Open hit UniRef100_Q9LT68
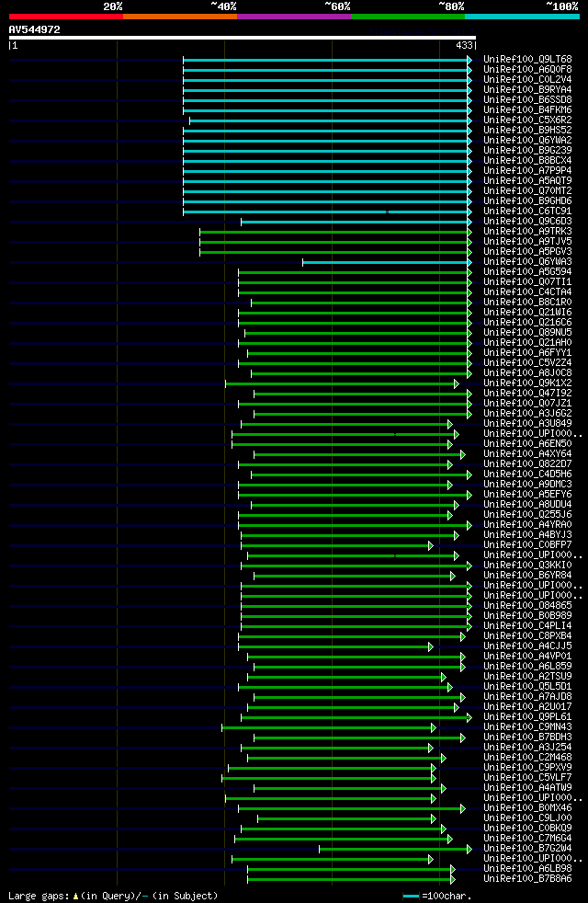The height and width of the screenshot is (903, 588). click(x=527, y=60)
